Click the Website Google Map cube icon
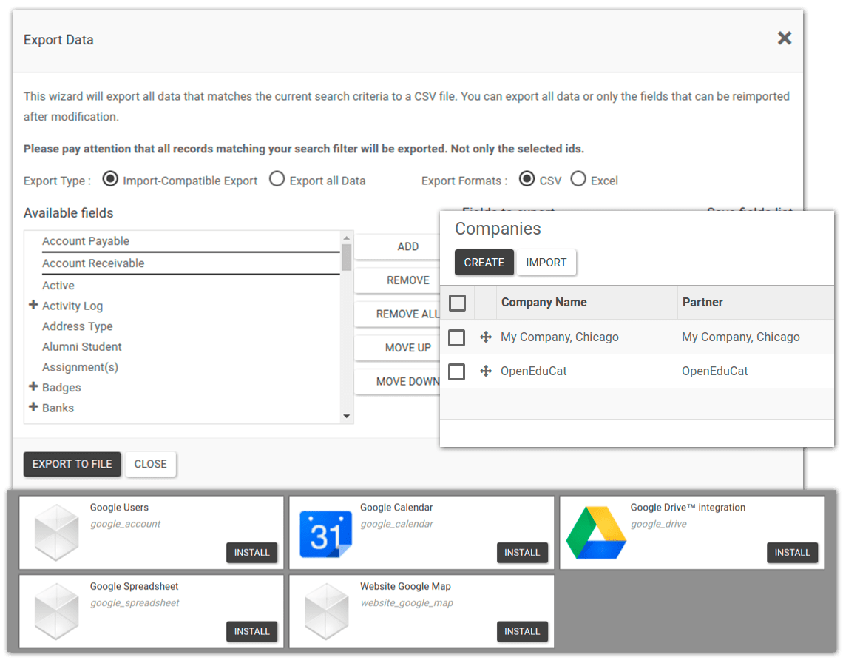The height and width of the screenshot is (666, 843). point(326,611)
